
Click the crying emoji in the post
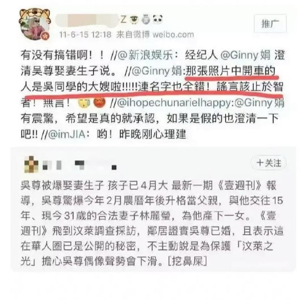(84, 103)
